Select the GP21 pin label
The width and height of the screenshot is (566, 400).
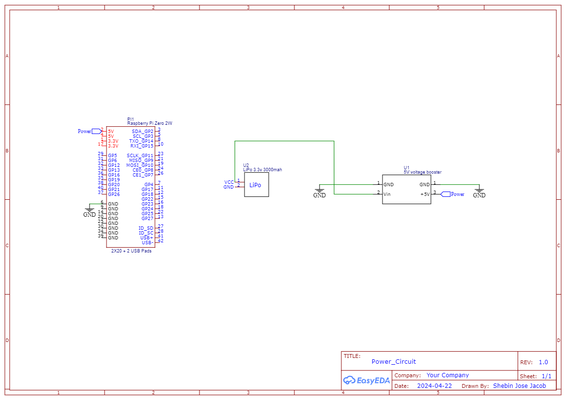click(x=114, y=190)
